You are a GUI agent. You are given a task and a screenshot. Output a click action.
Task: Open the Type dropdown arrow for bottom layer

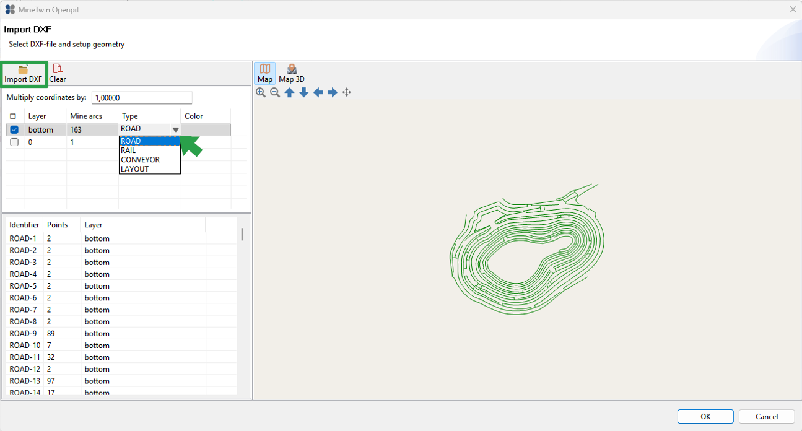[176, 130]
